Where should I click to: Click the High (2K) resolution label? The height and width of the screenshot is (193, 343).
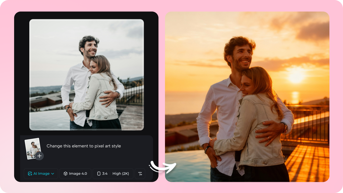[x=121, y=173]
